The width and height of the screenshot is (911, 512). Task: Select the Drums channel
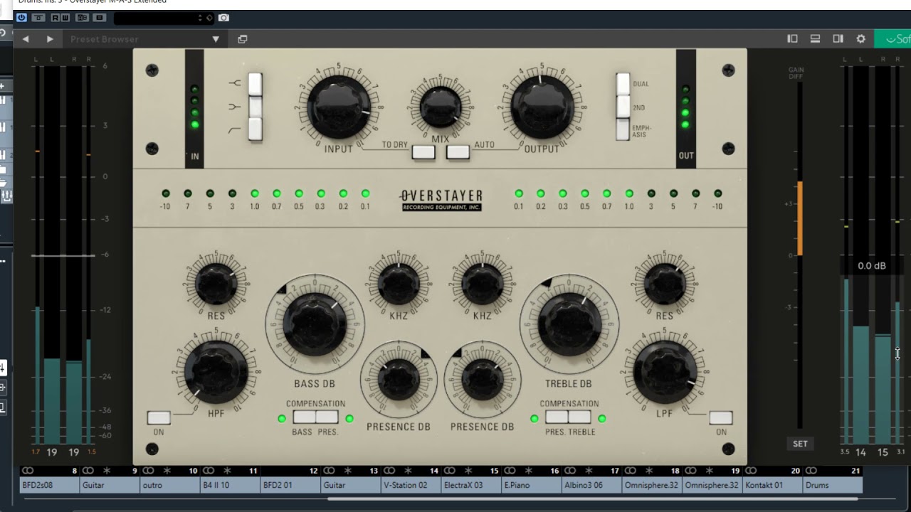point(833,486)
